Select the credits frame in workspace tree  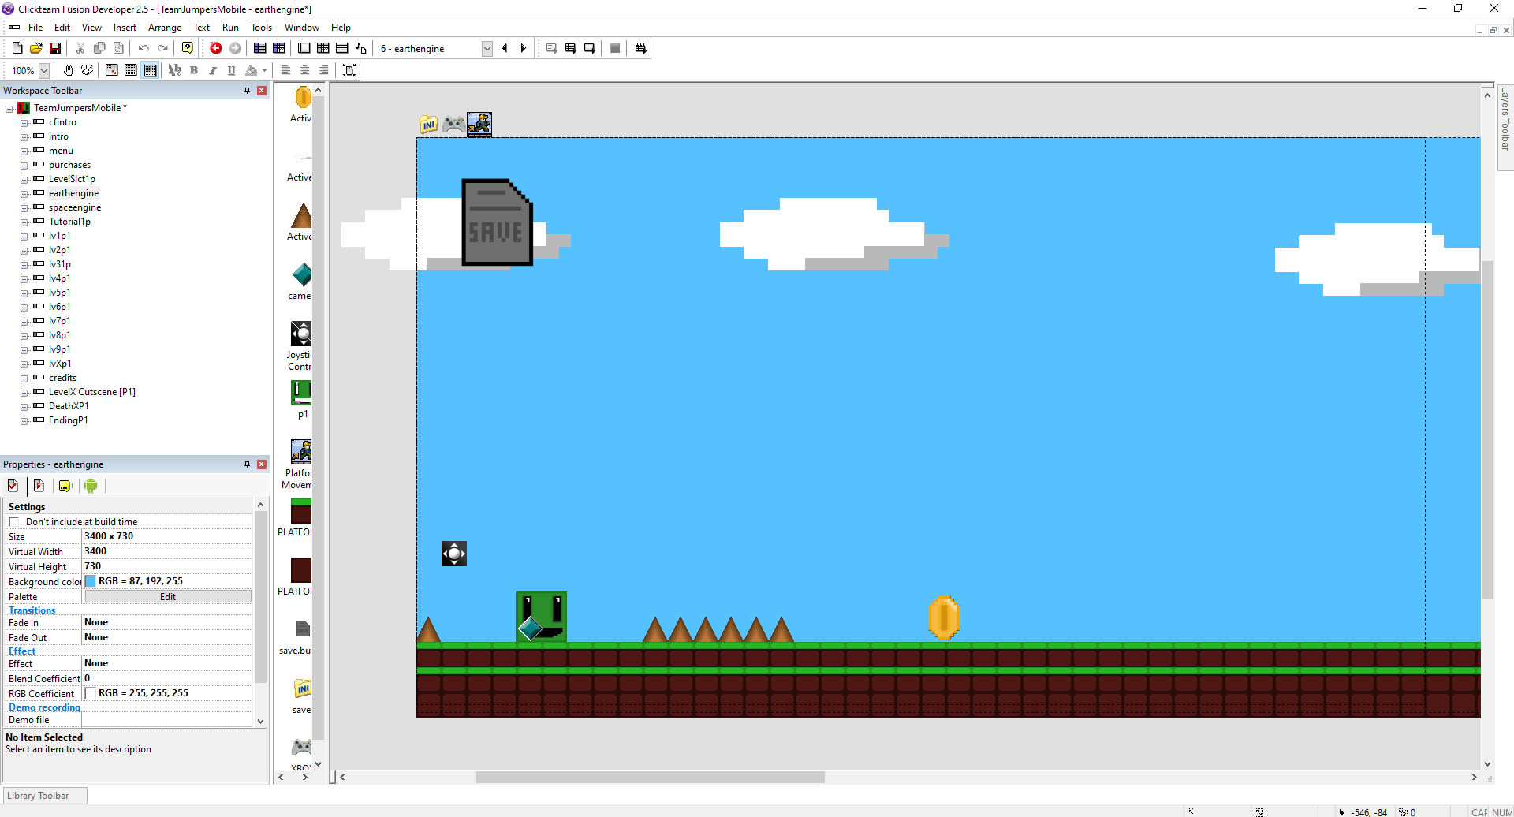click(x=62, y=378)
